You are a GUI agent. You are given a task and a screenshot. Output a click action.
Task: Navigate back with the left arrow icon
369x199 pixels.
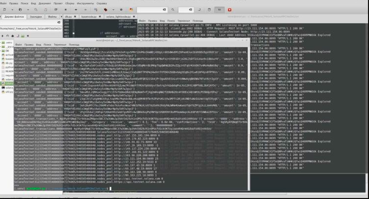pos(76,10)
